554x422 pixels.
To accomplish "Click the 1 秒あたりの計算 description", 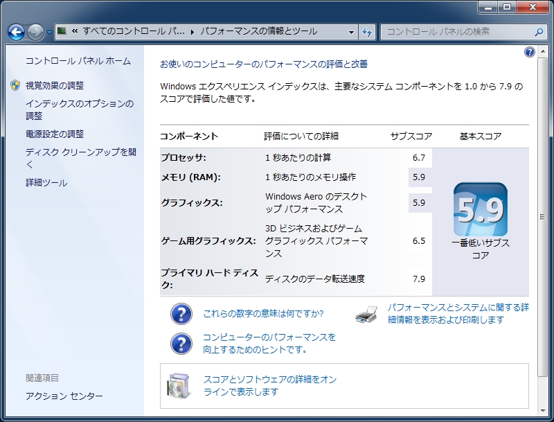I will point(298,157).
